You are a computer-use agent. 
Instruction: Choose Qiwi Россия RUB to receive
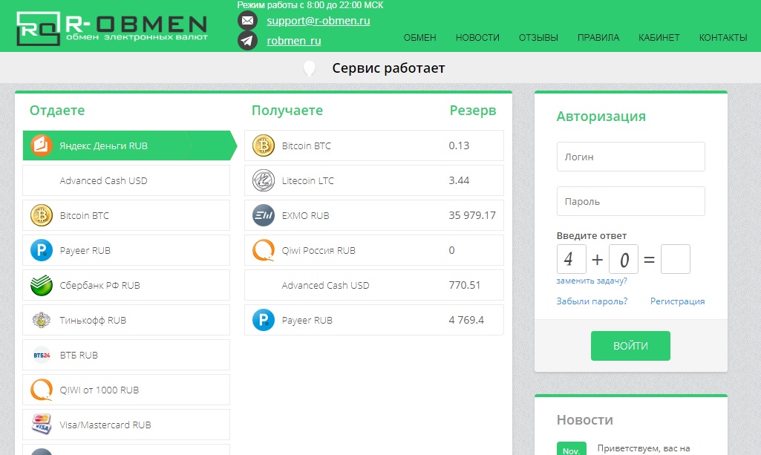click(374, 250)
